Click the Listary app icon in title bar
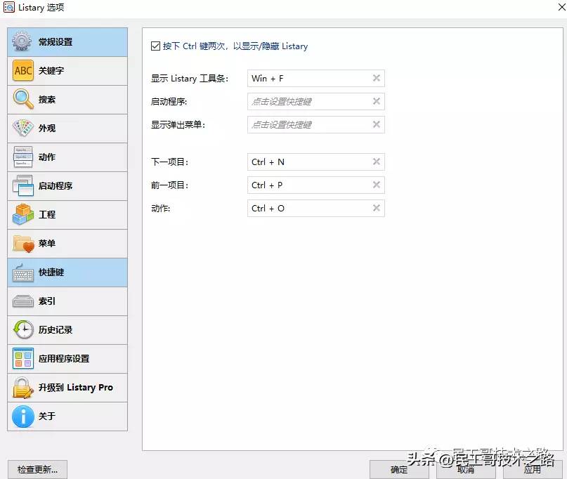 [x=8, y=7]
